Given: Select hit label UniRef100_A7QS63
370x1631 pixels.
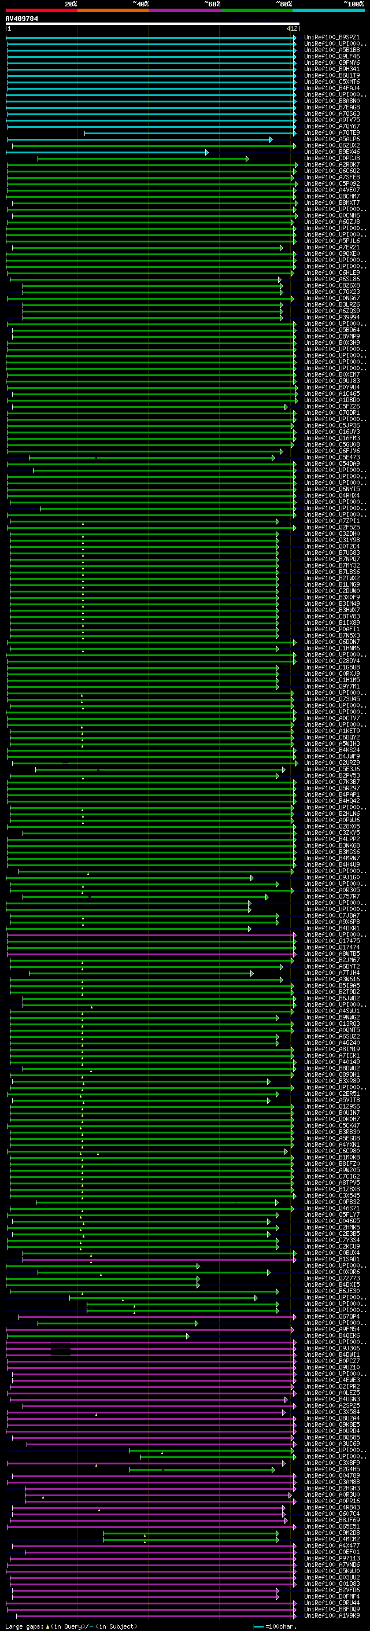Looking at the screenshot, I should [x=332, y=114].
